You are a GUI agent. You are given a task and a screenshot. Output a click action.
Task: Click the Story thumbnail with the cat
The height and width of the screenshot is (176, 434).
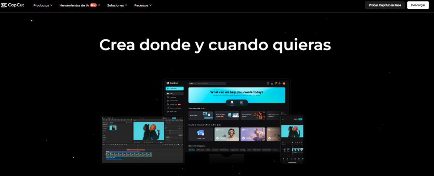(x=253, y=134)
